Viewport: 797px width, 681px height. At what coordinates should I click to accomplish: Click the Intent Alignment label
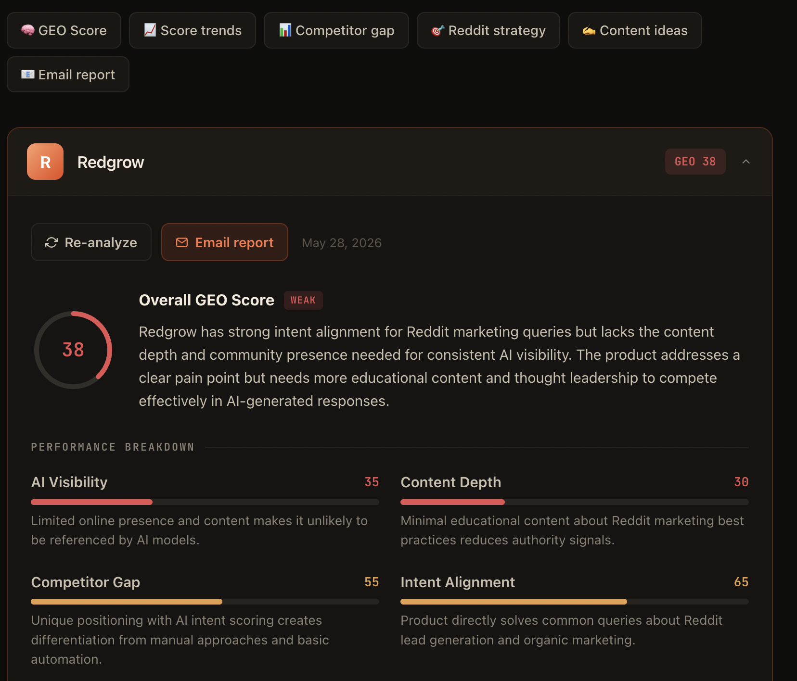tap(458, 582)
